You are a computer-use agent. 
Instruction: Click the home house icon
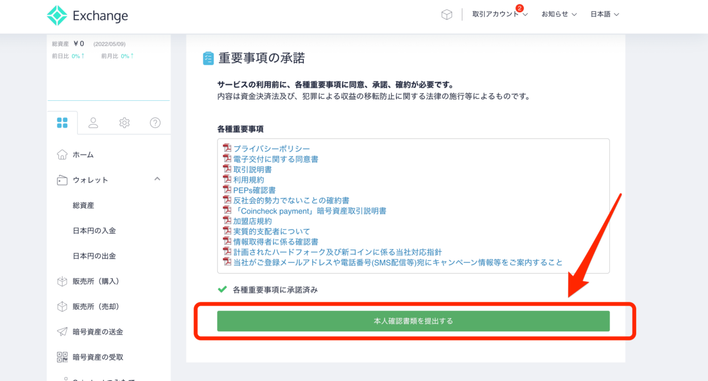(62, 155)
